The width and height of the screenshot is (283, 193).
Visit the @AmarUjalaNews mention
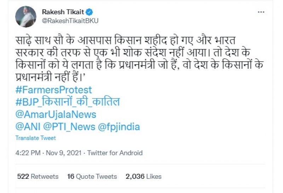[x=56, y=114]
